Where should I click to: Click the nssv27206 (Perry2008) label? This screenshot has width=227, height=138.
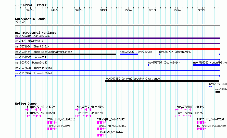(136, 52)
